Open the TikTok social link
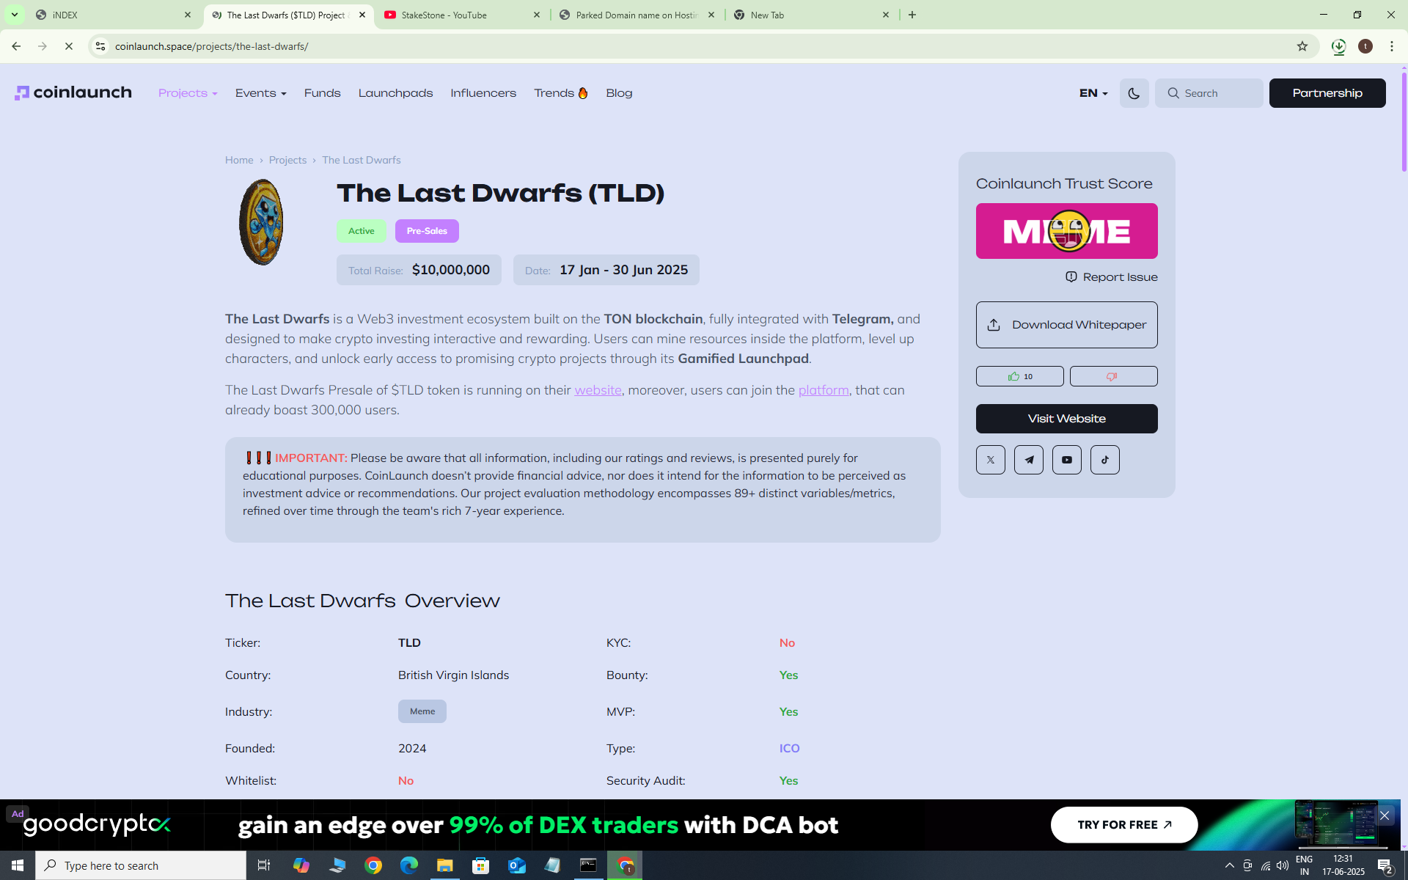Image resolution: width=1408 pixels, height=880 pixels. pyautogui.click(x=1104, y=460)
